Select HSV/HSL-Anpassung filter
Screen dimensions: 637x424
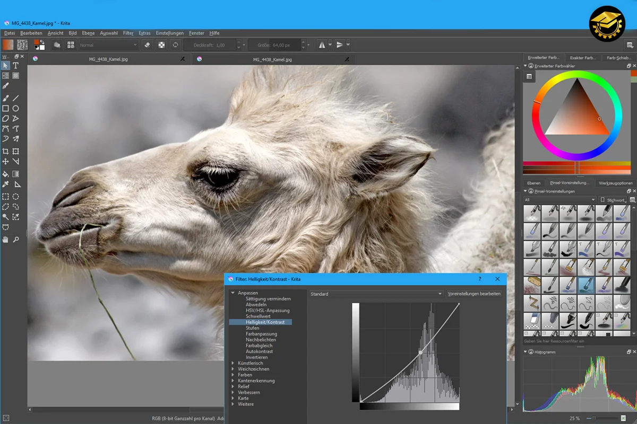(x=268, y=311)
